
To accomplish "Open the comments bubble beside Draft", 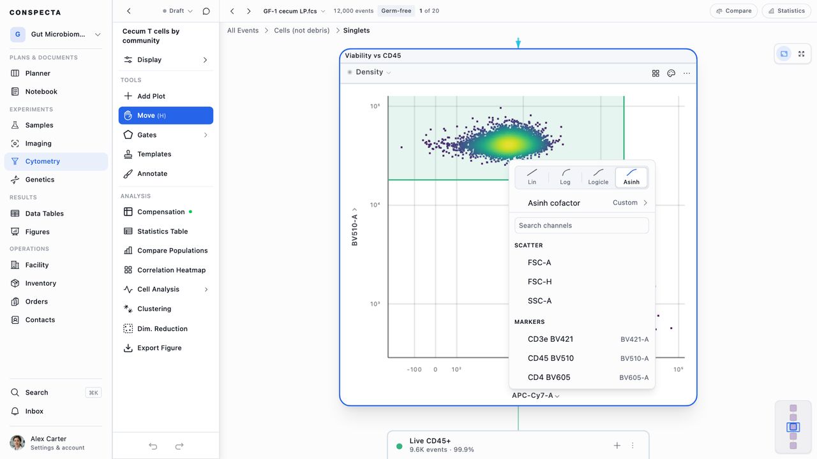I will 206,11.
